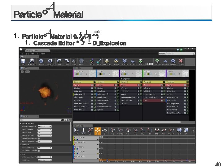Set curve tangent to Linear icon
Image resolution: width=223 pixels, height=167 pixels.
[142, 130]
